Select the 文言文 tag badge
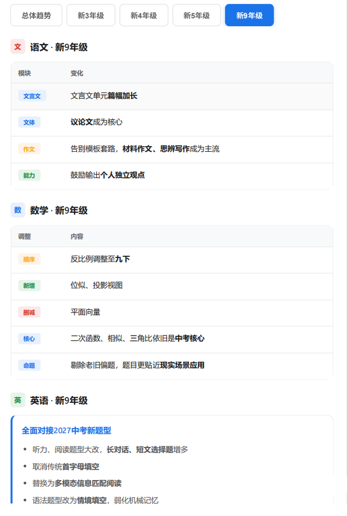 pyautogui.click(x=32, y=96)
